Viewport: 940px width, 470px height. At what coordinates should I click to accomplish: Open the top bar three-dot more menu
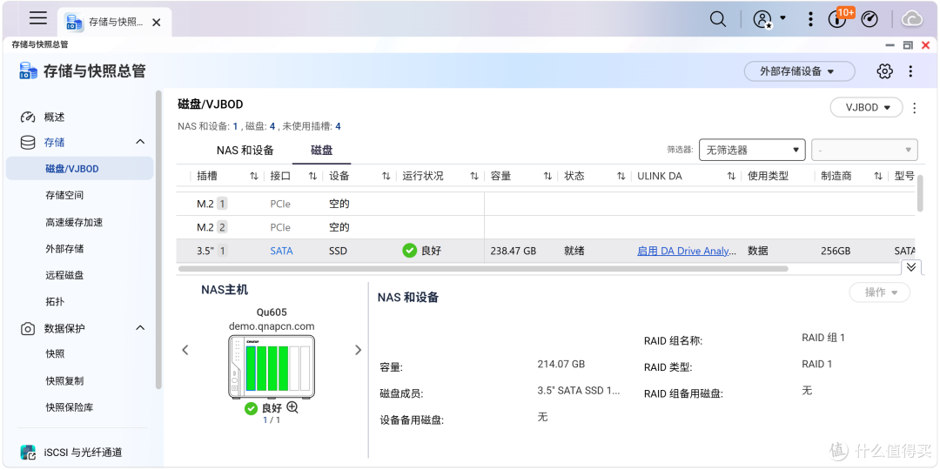[810, 19]
